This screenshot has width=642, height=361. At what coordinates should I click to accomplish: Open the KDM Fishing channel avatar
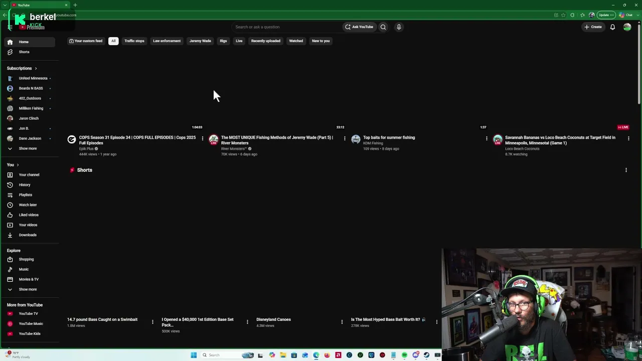point(356,139)
